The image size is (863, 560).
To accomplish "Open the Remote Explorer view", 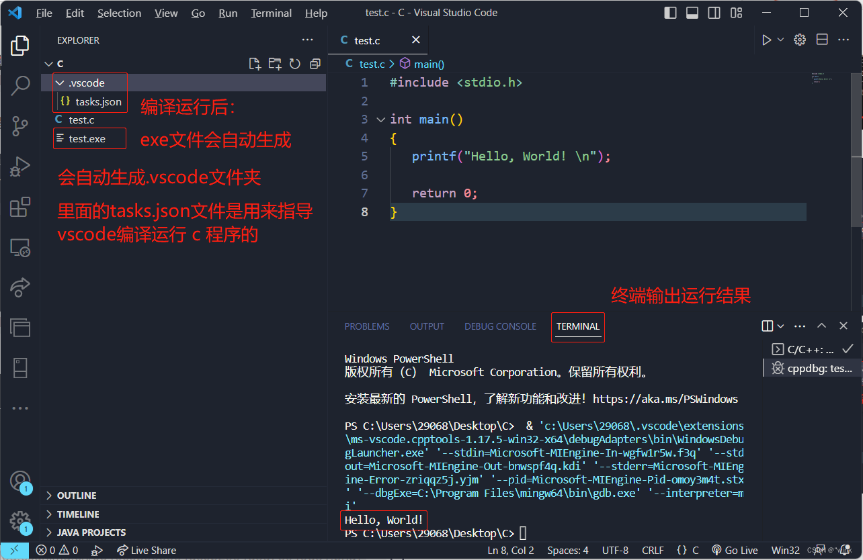I will pos(20,248).
